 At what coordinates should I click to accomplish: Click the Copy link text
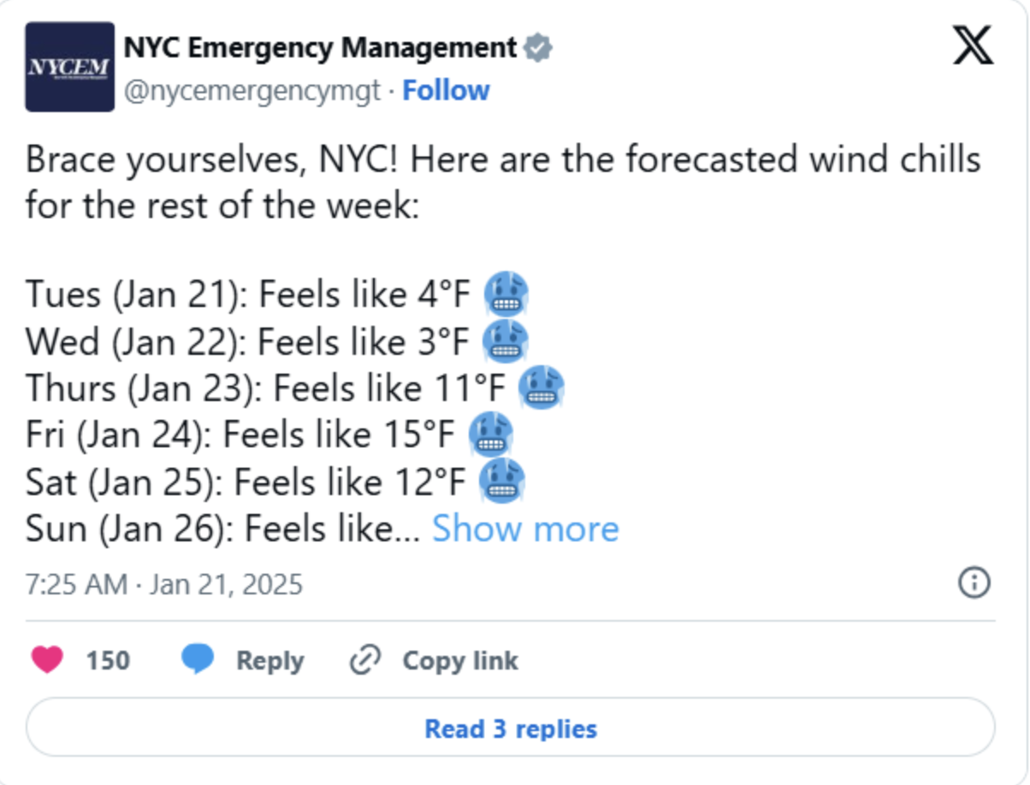[460, 661]
